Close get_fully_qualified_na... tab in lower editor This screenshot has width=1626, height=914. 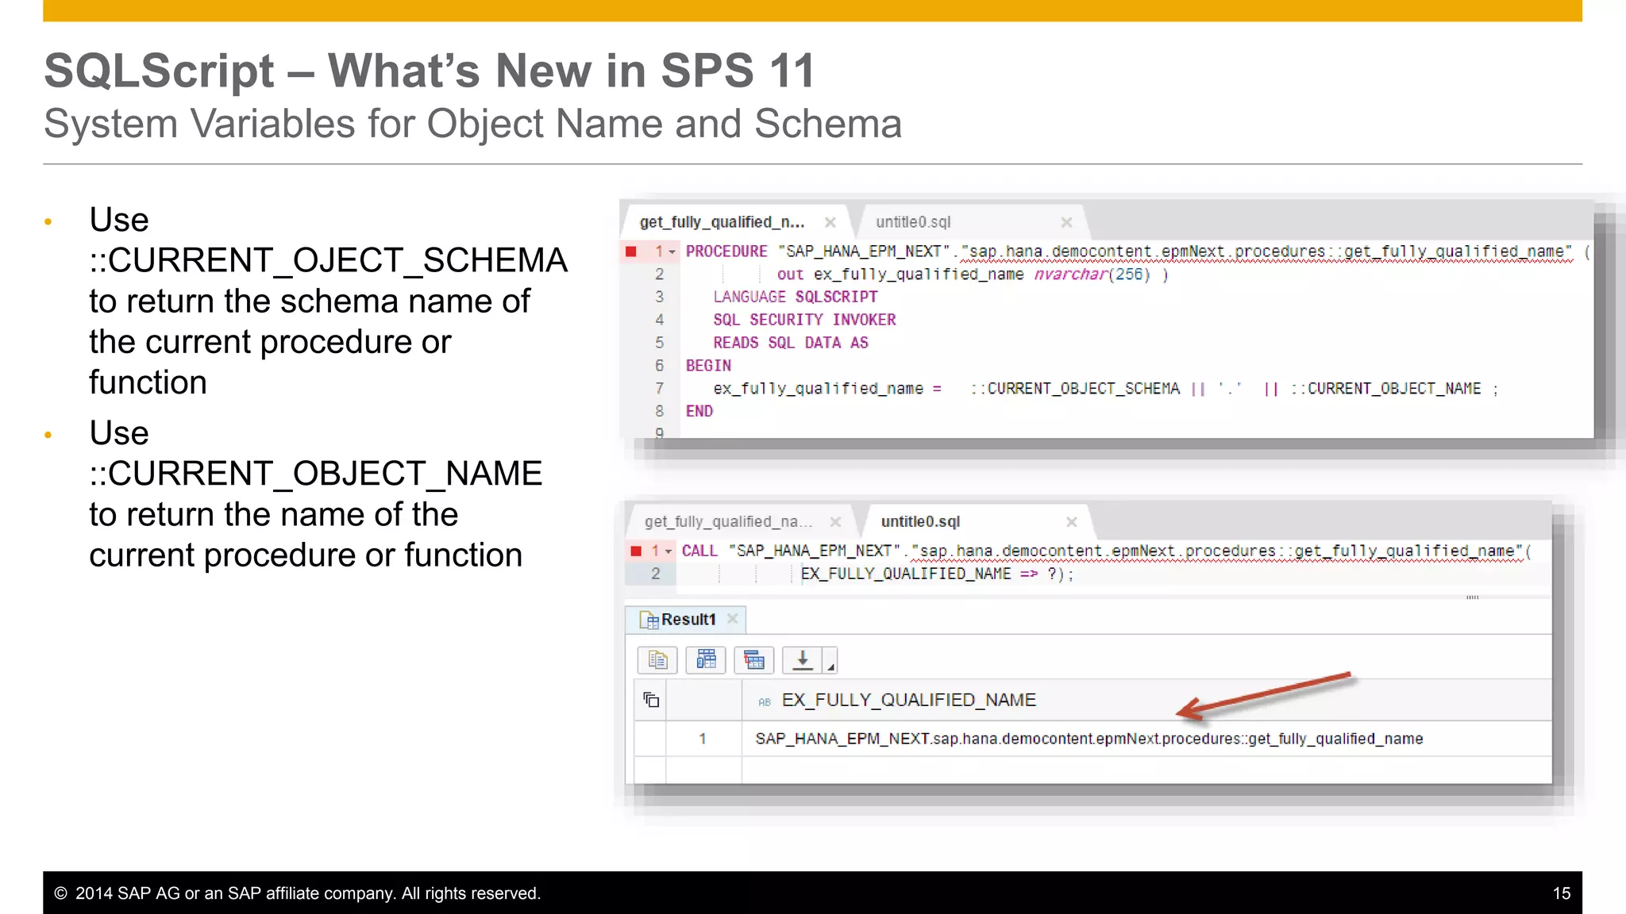coord(835,521)
